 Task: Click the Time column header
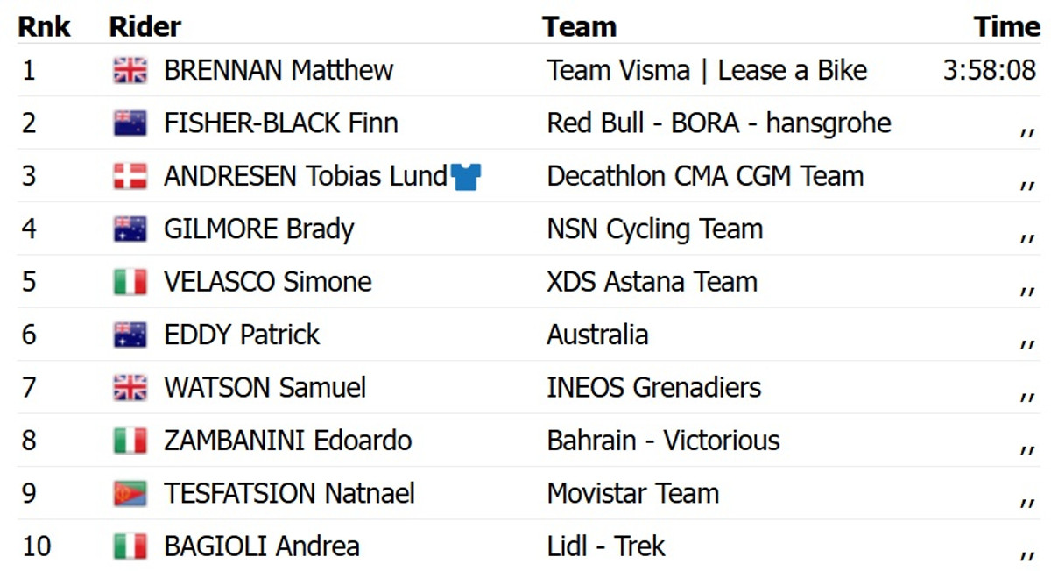pyautogui.click(x=1006, y=26)
